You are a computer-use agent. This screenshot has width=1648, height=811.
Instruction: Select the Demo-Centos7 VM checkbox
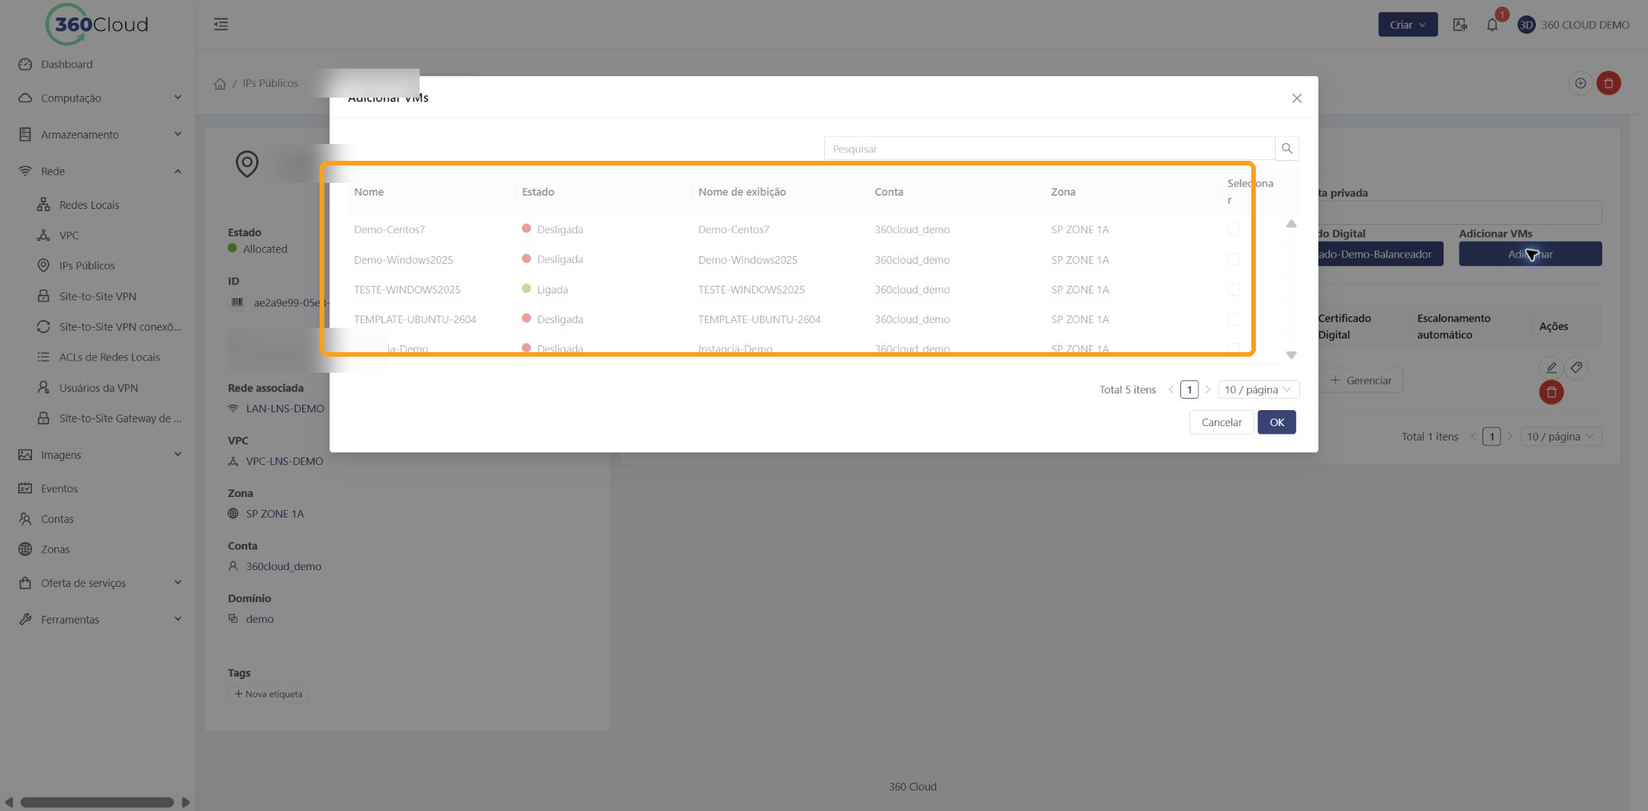[x=1234, y=229]
